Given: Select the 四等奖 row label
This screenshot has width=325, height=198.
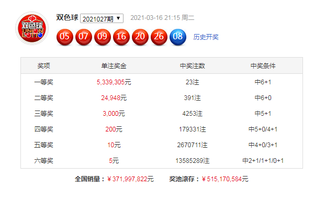Looking at the screenshot, I should (x=44, y=129).
